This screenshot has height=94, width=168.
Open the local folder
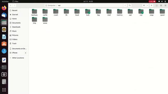[x=77, y=13]
